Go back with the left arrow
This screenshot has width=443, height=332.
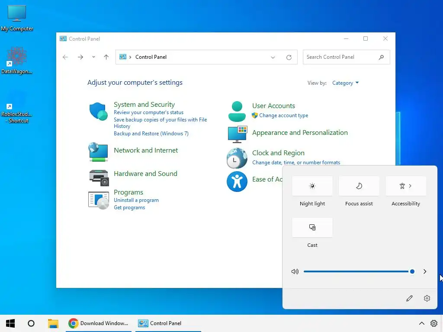pyautogui.click(x=65, y=57)
